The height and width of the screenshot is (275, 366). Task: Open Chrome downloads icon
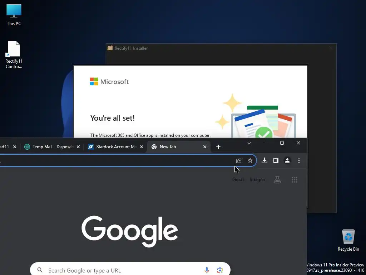[x=264, y=161]
